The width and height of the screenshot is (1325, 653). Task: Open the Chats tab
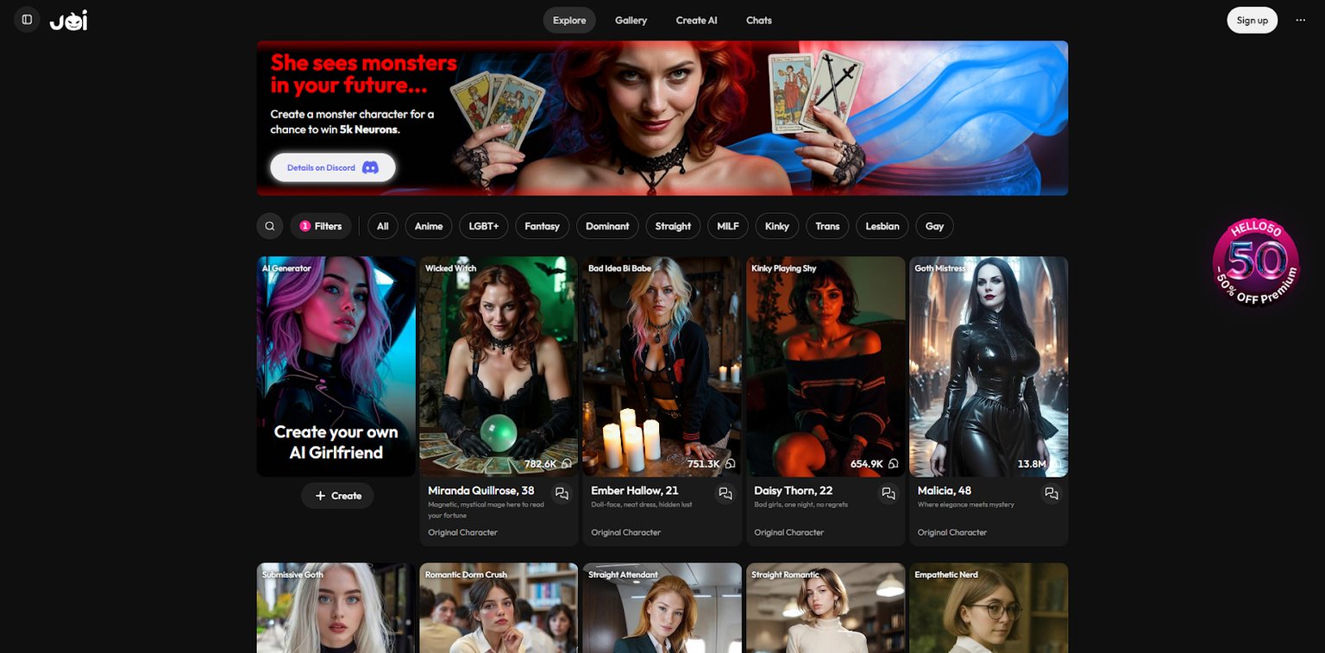pos(759,20)
